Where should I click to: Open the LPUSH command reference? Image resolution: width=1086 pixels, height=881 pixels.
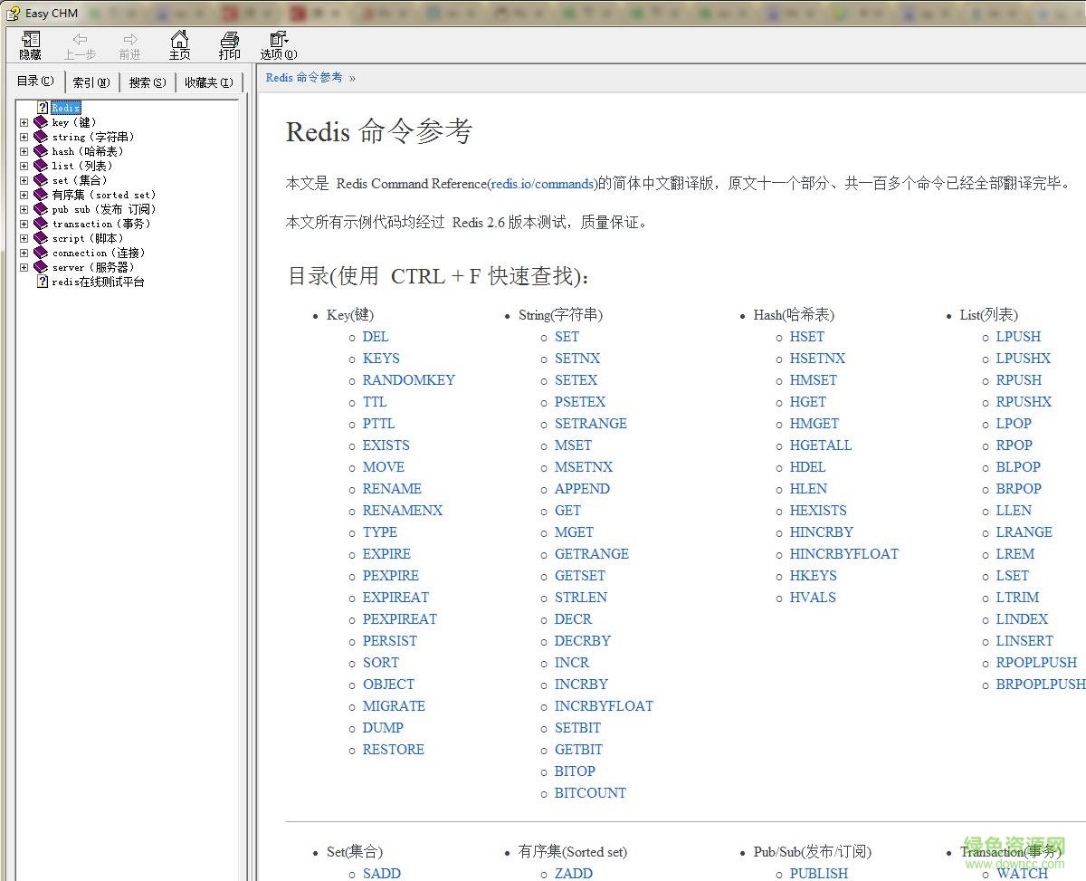pos(1018,337)
